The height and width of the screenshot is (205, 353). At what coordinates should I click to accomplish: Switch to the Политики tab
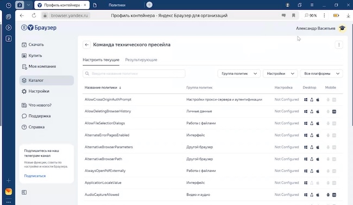[117, 5]
